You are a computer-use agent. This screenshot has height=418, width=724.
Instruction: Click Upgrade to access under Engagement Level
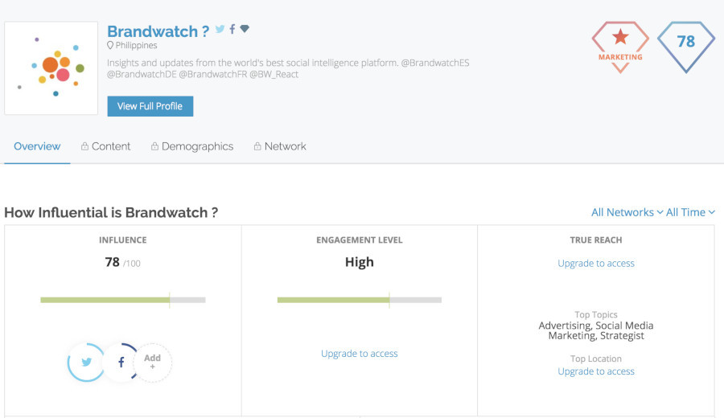coord(360,354)
